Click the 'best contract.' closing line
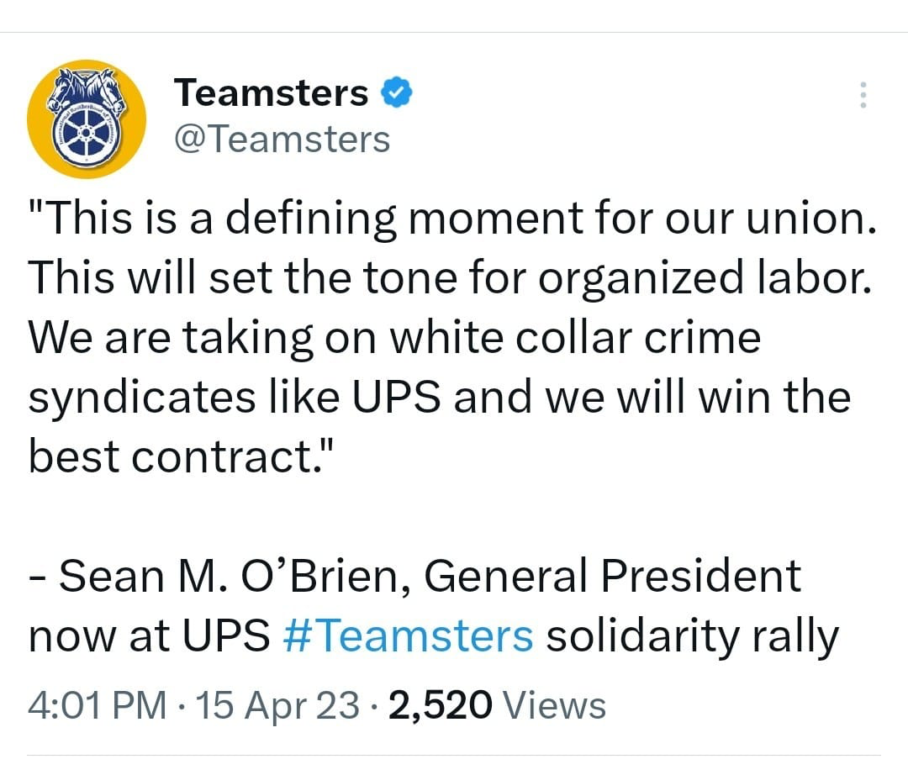 (182, 456)
